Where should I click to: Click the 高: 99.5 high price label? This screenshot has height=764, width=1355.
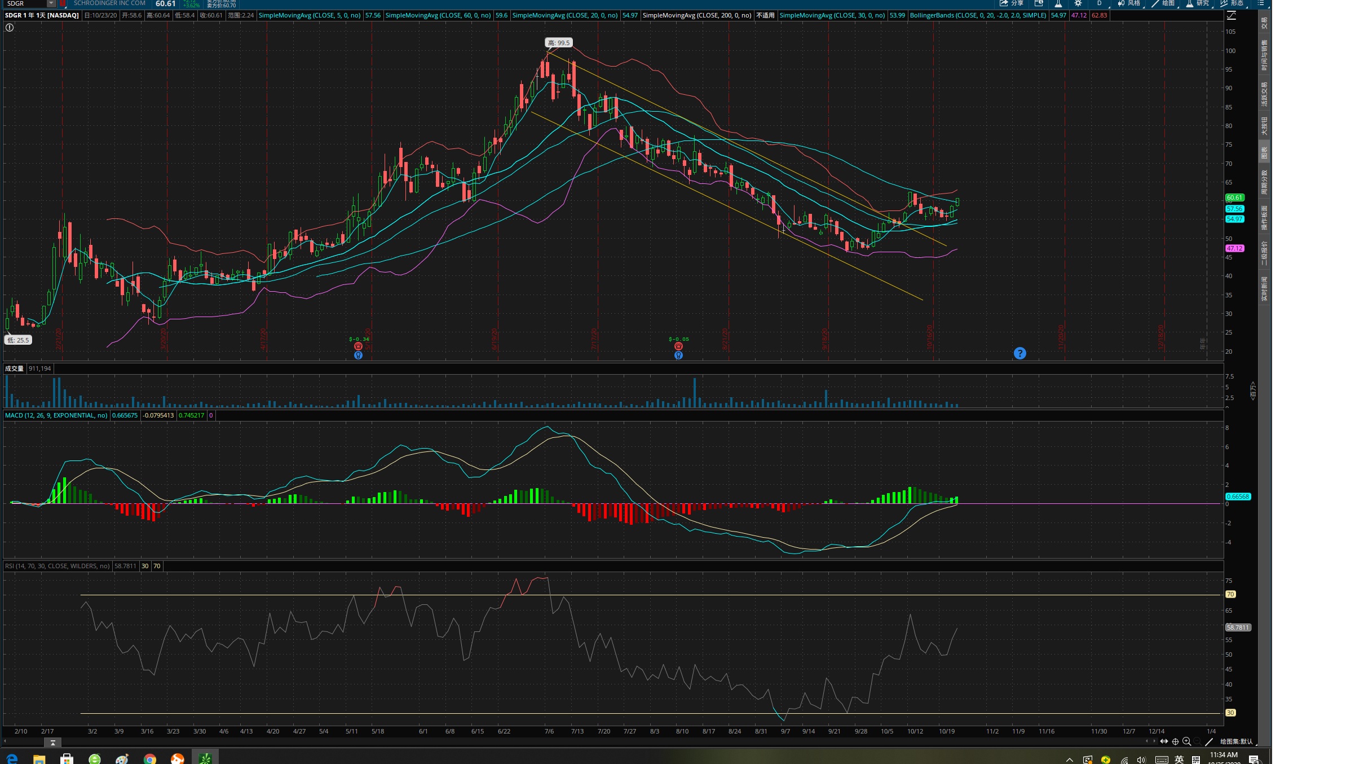pyautogui.click(x=559, y=43)
